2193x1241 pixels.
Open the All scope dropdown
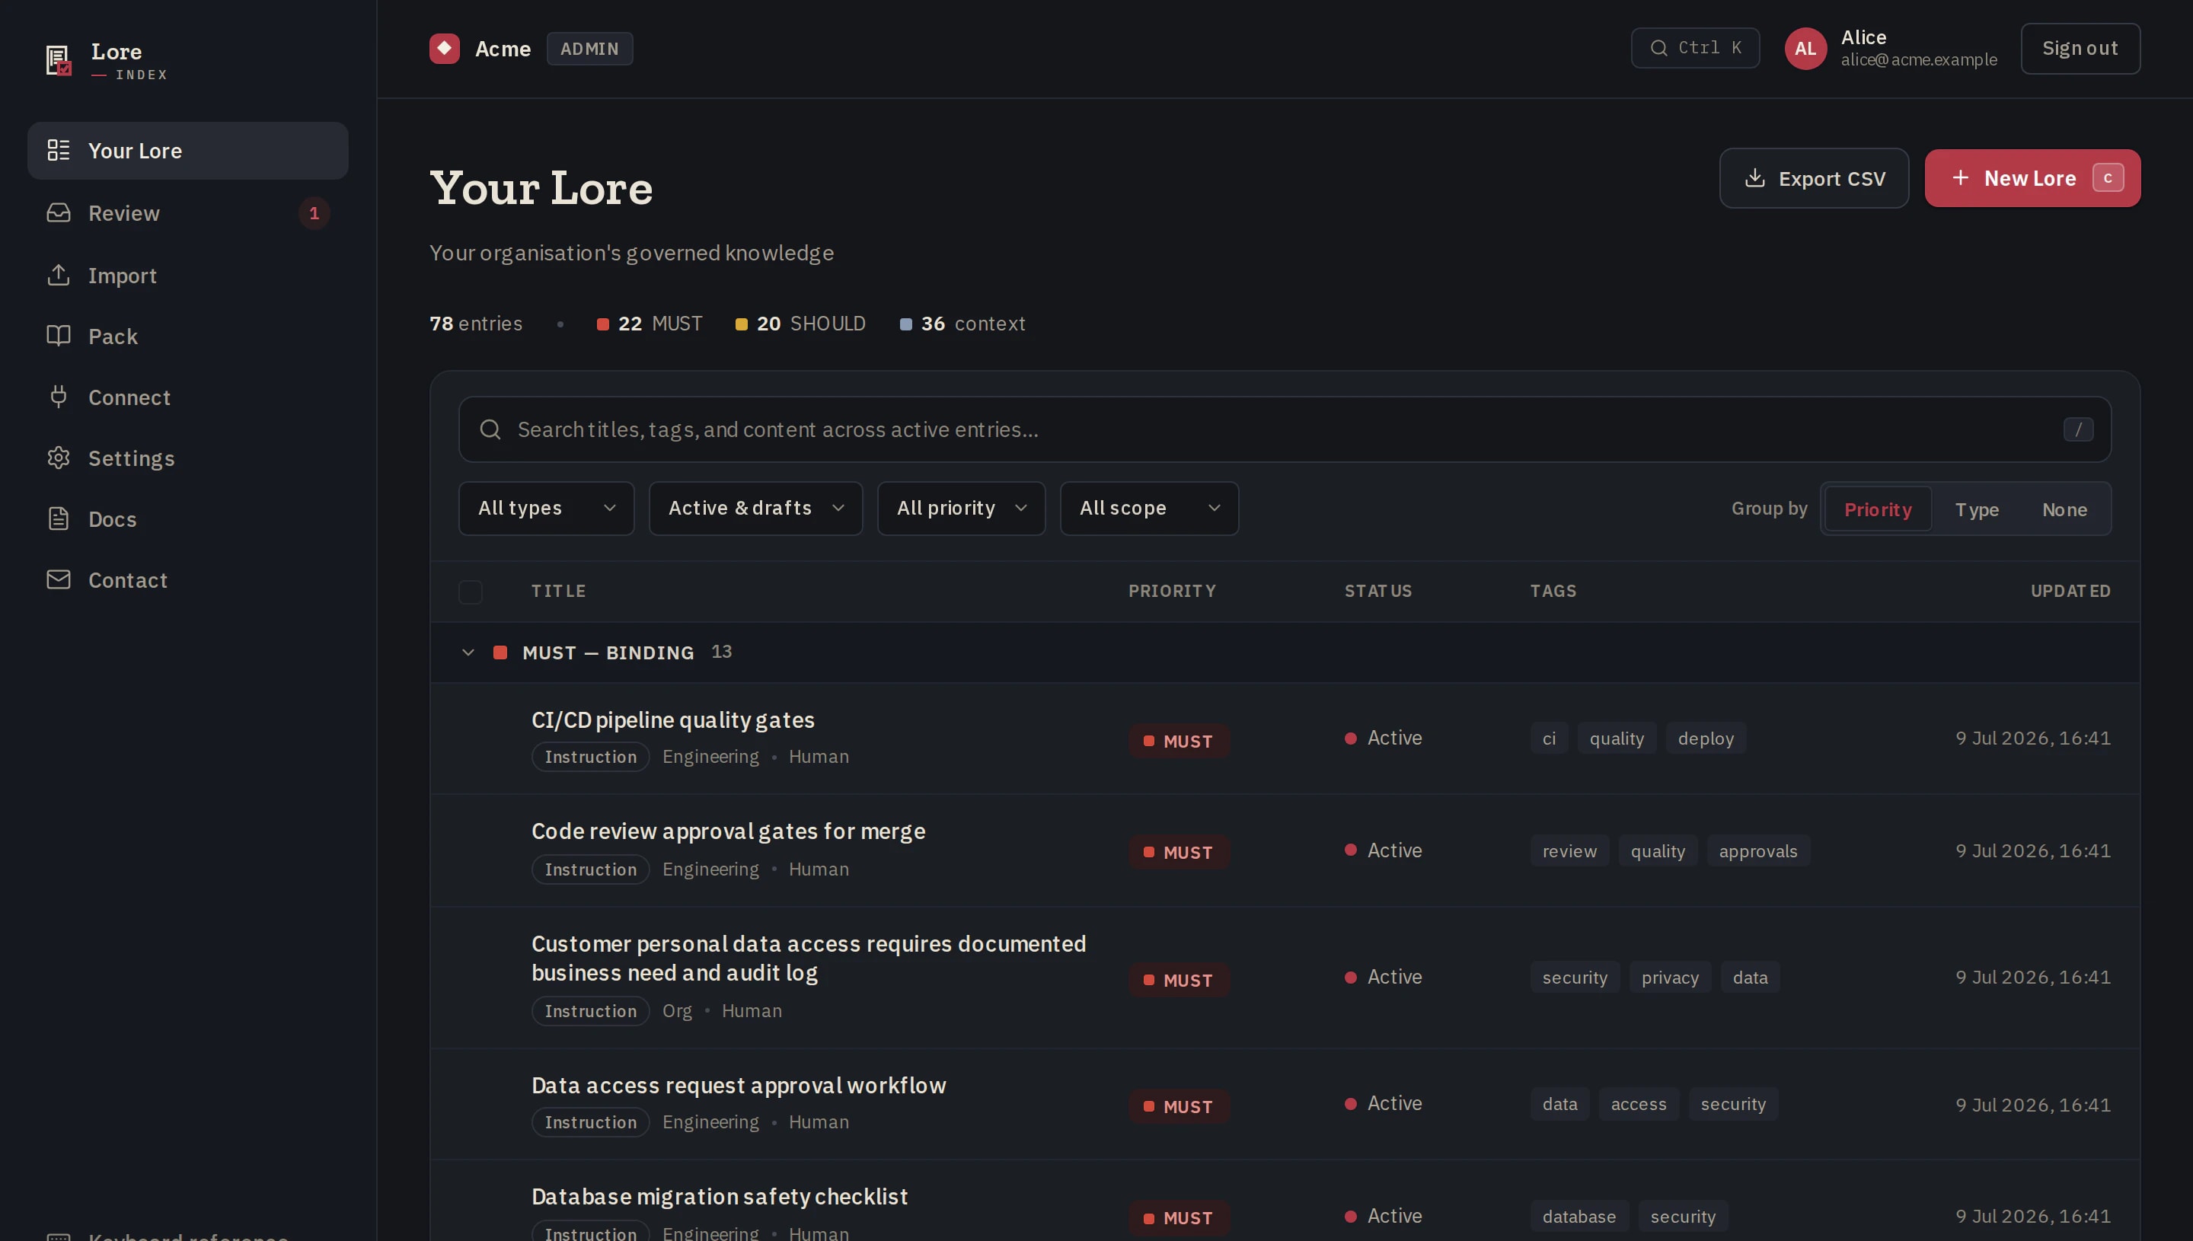coord(1148,508)
